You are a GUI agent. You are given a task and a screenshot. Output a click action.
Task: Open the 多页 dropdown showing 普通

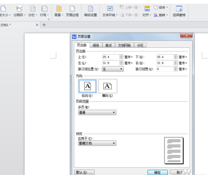[x=97, y=113]
